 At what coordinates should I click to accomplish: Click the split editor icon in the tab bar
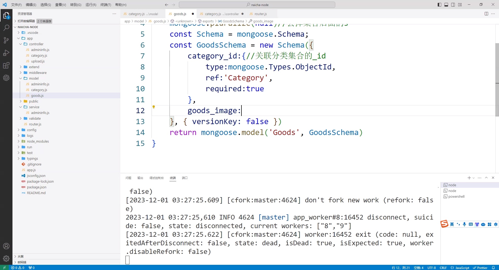click(486, 14)
